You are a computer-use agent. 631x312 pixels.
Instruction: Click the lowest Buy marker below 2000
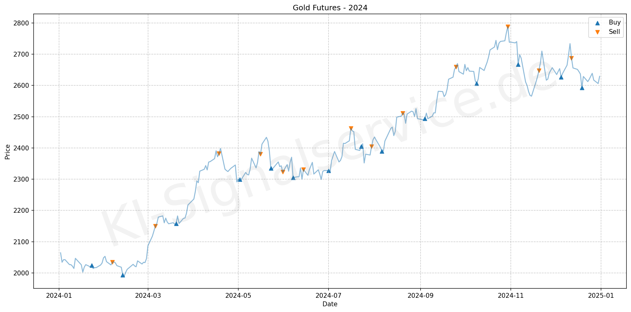click(123, 275)
